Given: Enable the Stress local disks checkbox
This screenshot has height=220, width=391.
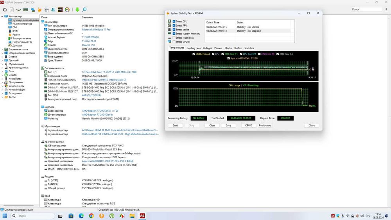Looking at the screenshot, I should [x=174, y=38].
